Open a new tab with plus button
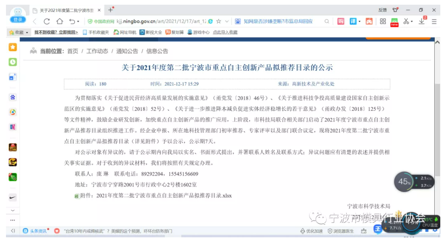The width and height of the screenshot is (445, 242). pos(110,10)
